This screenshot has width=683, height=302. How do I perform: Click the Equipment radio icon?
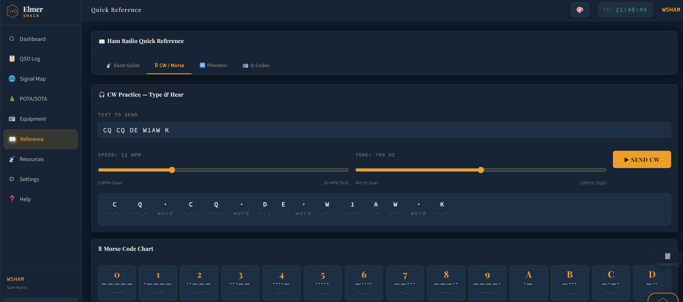click(x=12, y=119)
